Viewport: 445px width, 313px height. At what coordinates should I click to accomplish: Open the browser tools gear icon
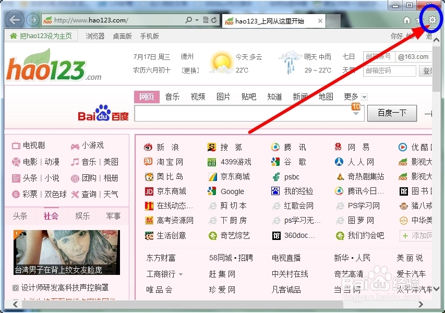click(432, 20)
